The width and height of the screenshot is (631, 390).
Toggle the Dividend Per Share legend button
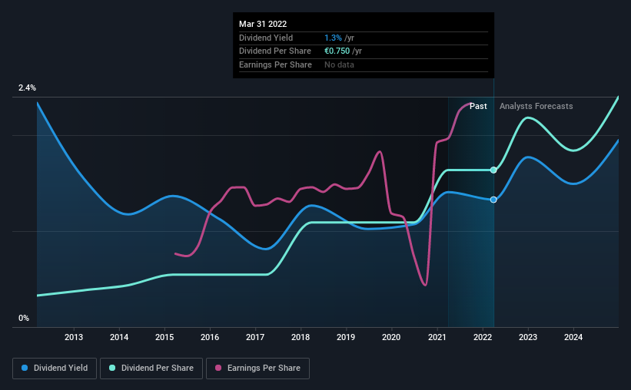click(x=151, y=369)
